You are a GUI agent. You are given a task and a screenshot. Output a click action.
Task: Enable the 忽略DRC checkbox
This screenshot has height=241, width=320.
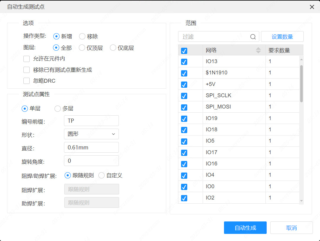26,81
